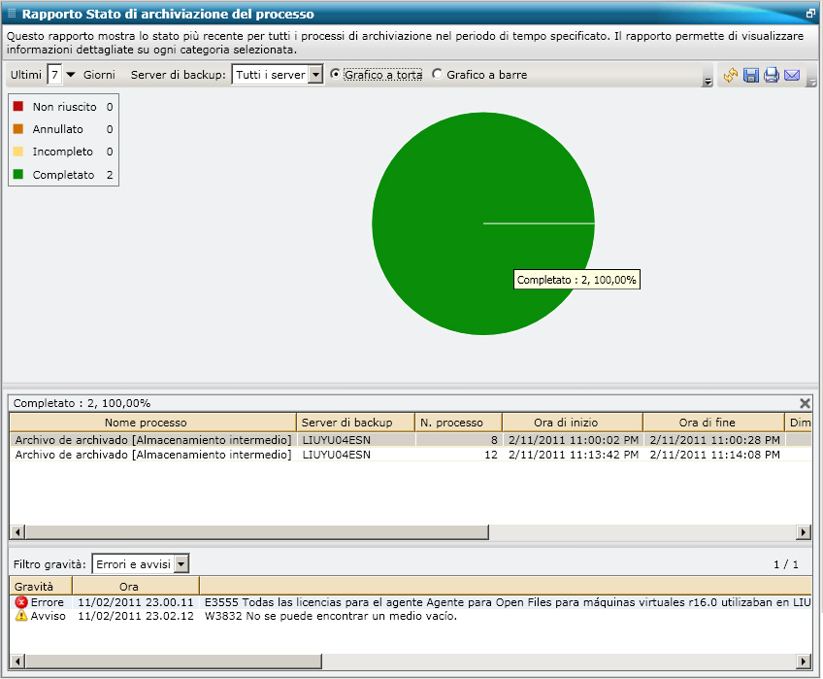Sort by Nome processo column header
Image resolution: width=823 pixels, height=679 pixels.
[x=152, y=423]
